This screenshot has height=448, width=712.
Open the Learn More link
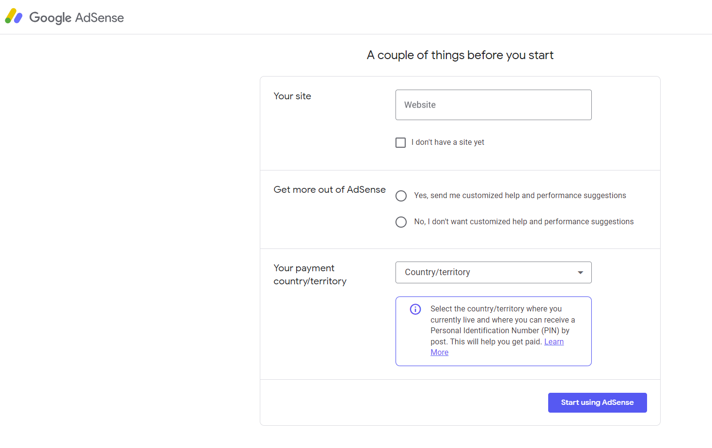pyautogui.click(x=554, y=342)
